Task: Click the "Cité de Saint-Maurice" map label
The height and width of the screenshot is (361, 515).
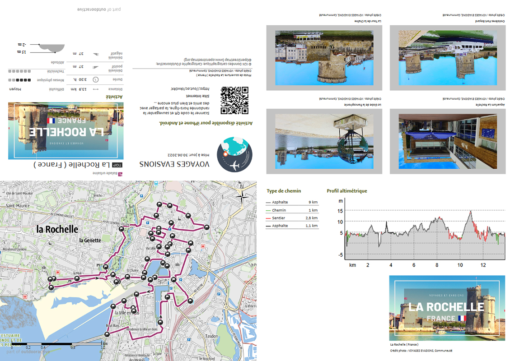Action: coord(19,193)
